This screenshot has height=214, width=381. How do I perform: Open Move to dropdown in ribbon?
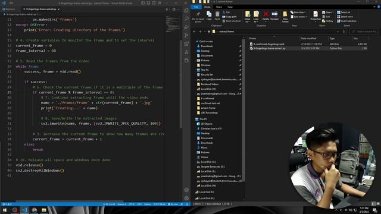248,17
